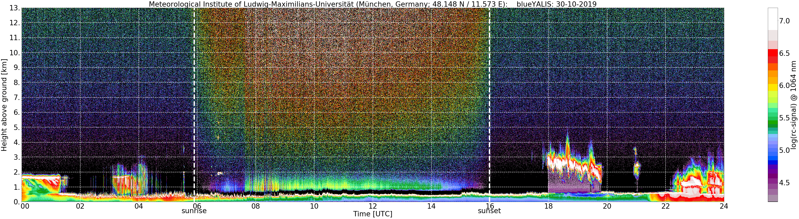
Task: Click the time axis tick label 02
Action: (80, 206)
